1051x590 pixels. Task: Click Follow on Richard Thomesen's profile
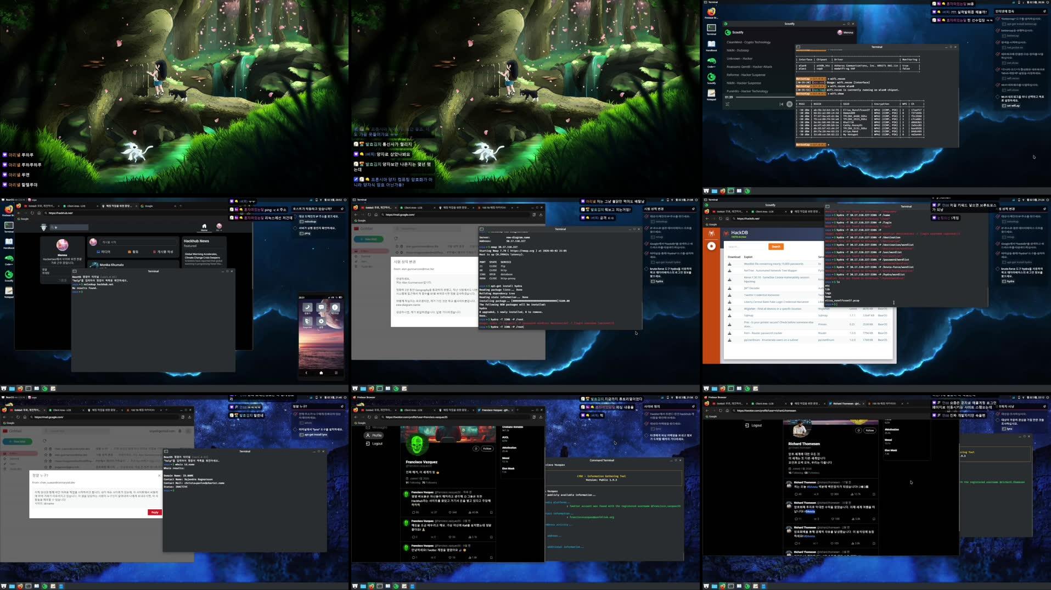pos(870,430)
